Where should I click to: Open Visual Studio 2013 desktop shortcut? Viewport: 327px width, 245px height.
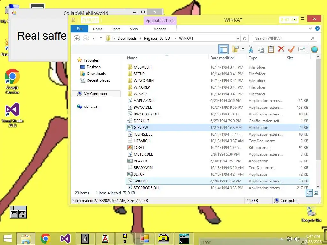point(12,115)
